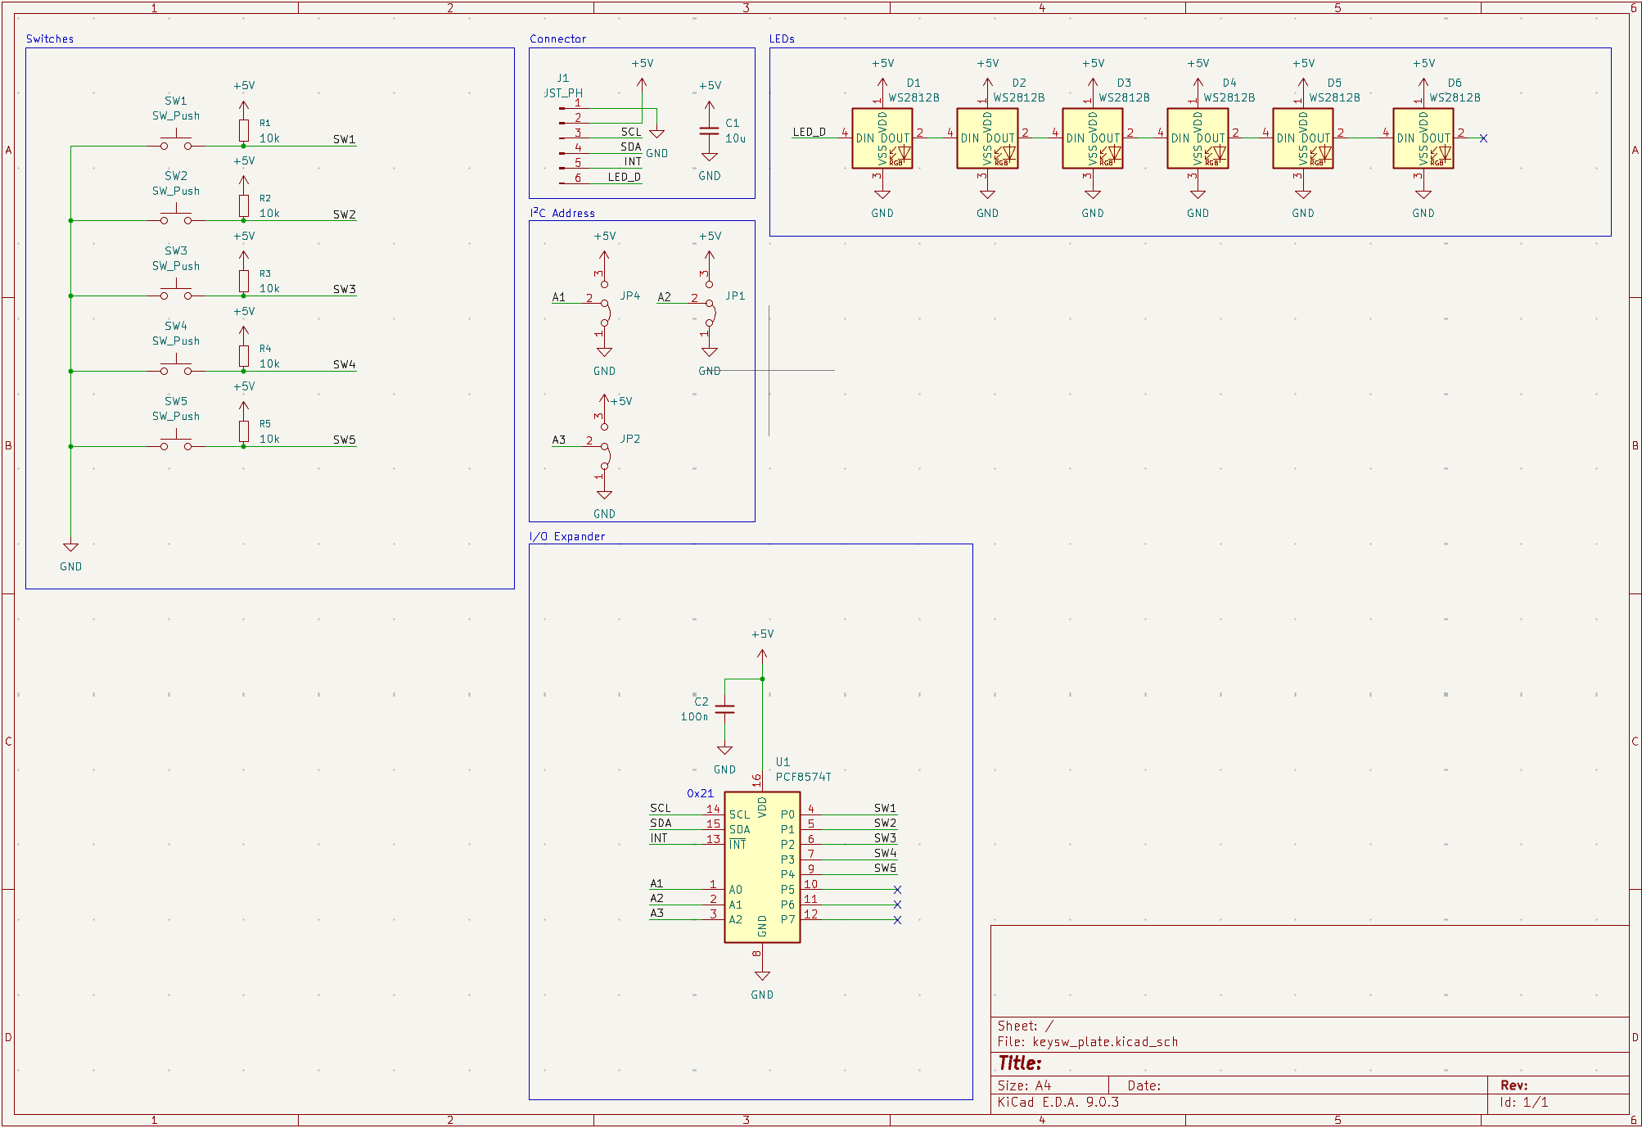Select capacitor C2 100n symbol
The image size is (1642, 1128).
click(x=724, y=709)
